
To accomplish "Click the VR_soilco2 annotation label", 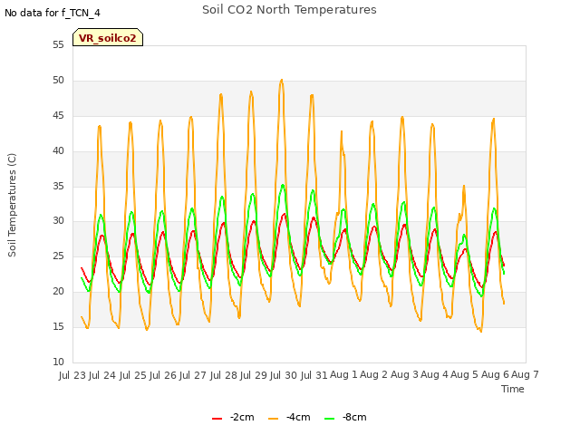I will click(x=108, y=37).
